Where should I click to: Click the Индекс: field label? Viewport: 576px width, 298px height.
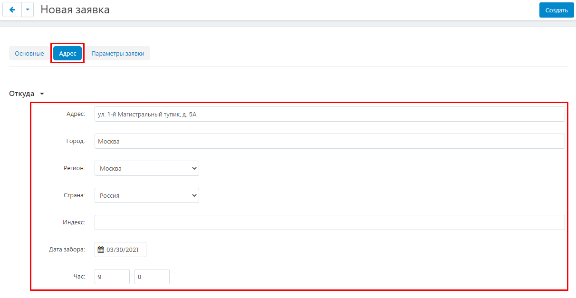[x=74, y=222]
